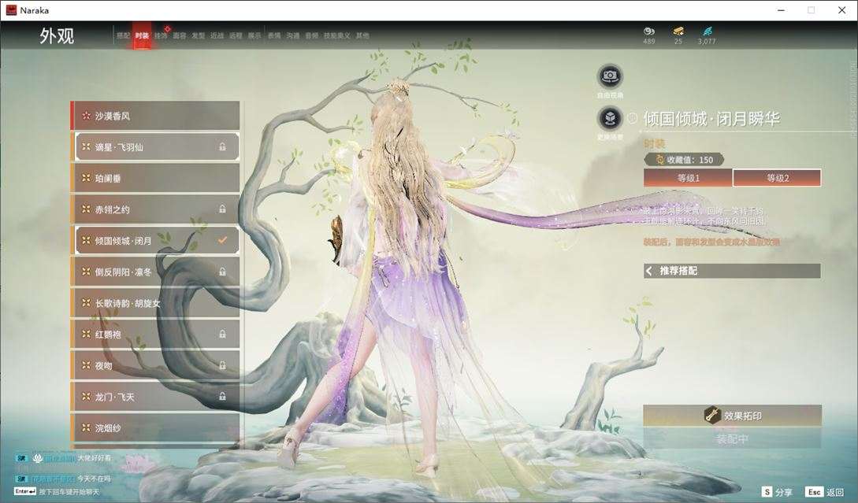Select the 等级2 level button

(777, 178)
